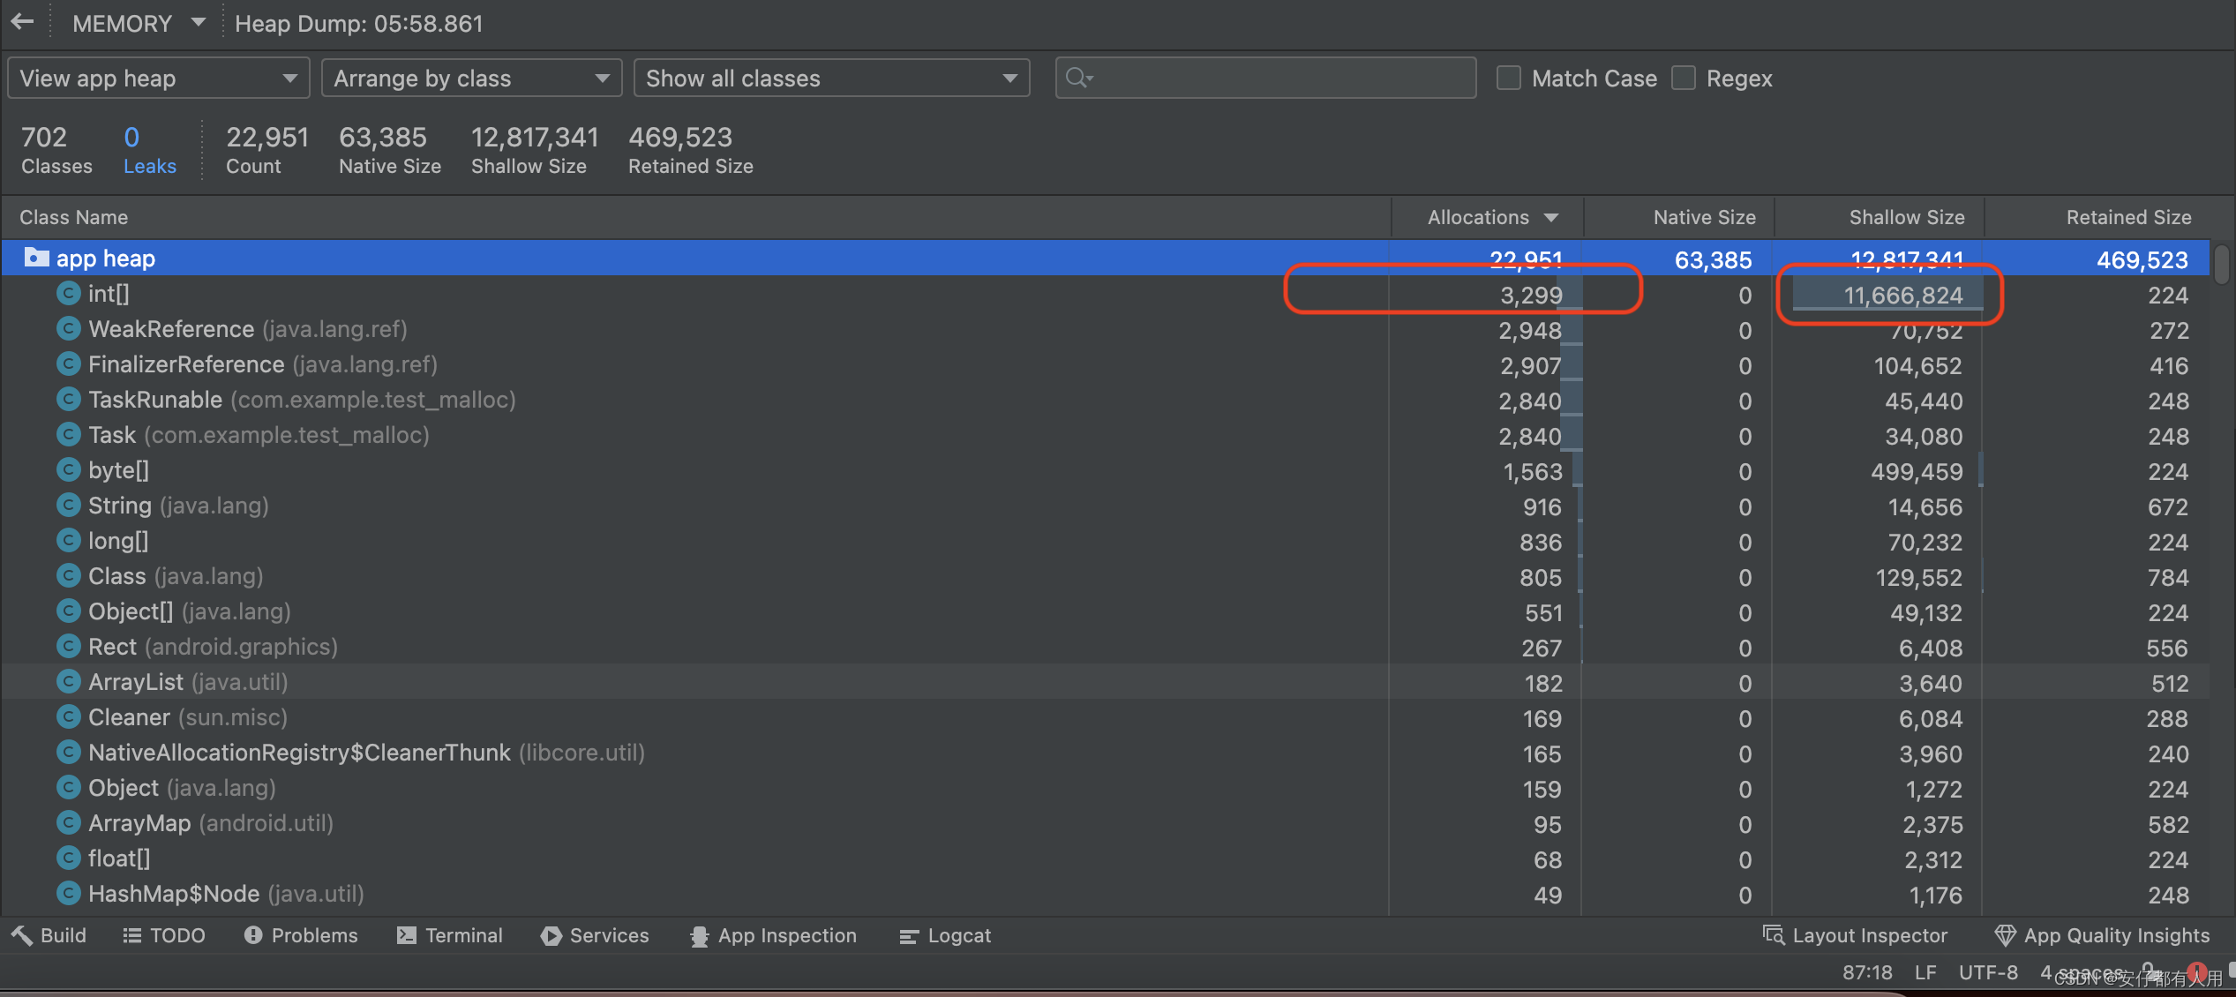
Task: Enable filter by class name search
Action: click(1264, 79)
